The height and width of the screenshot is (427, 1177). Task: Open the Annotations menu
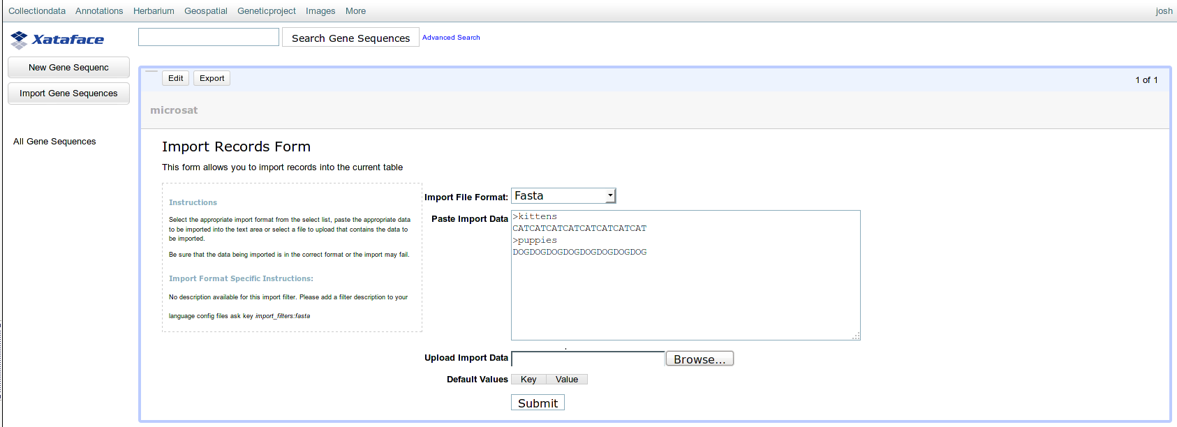(x=99, y=11)
